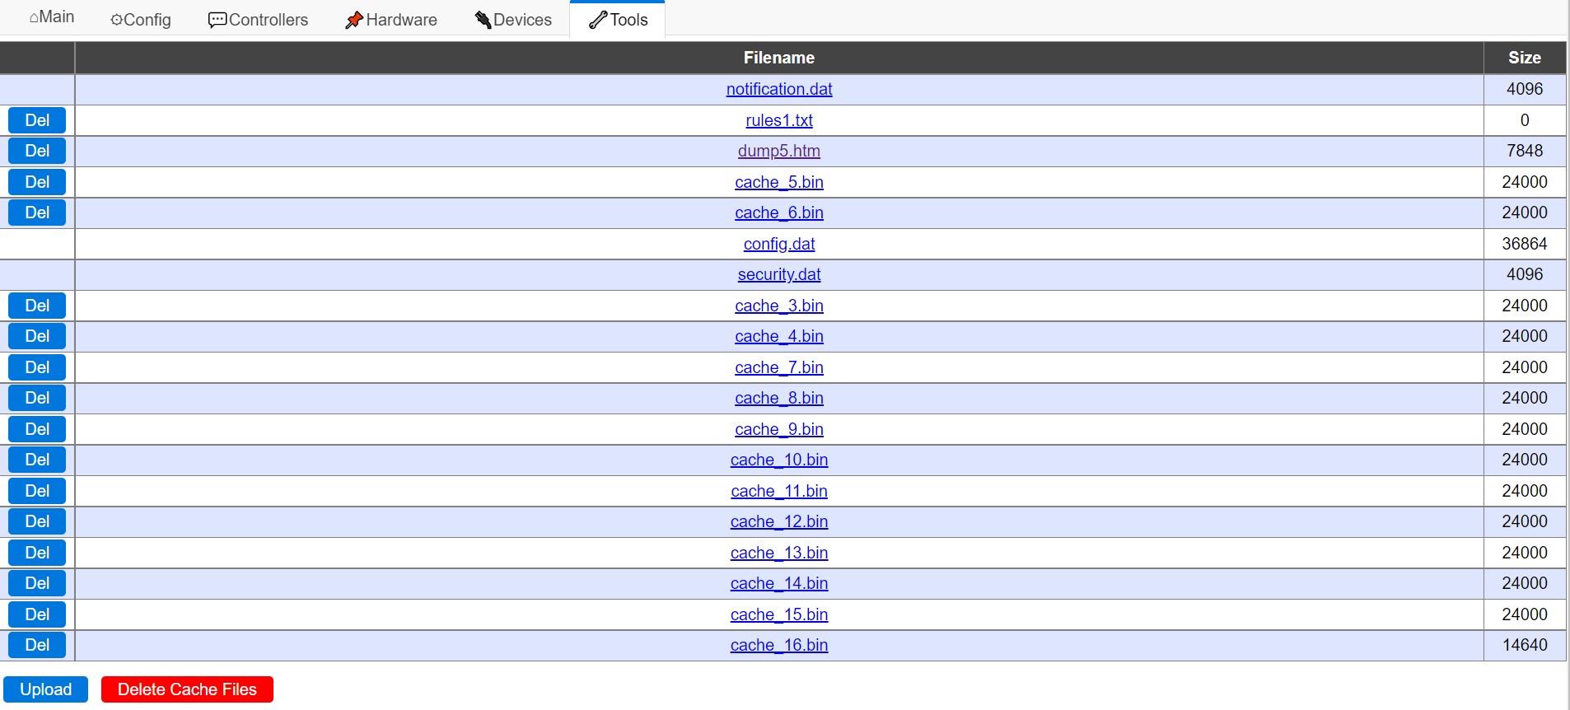Click Del for cache_10.bin
Viewport: 1570px width, 710px height.
[37, 460]
